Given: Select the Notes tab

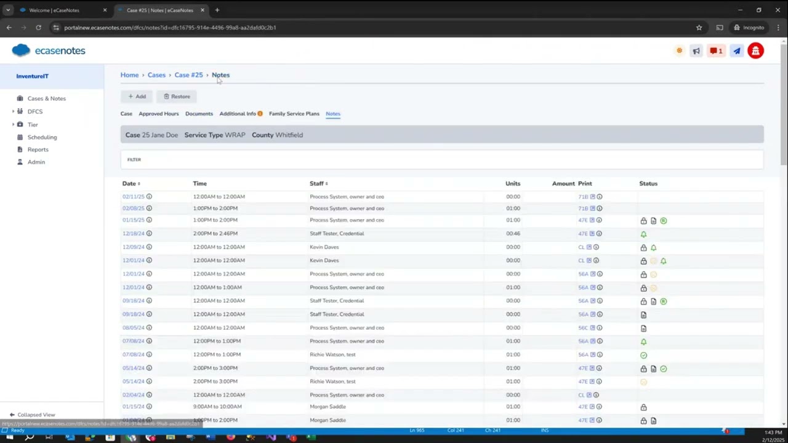Looking at the screenshot, I should click(x=333, y=114).
